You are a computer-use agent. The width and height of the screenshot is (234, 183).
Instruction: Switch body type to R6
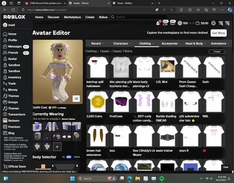click(64, 157)
